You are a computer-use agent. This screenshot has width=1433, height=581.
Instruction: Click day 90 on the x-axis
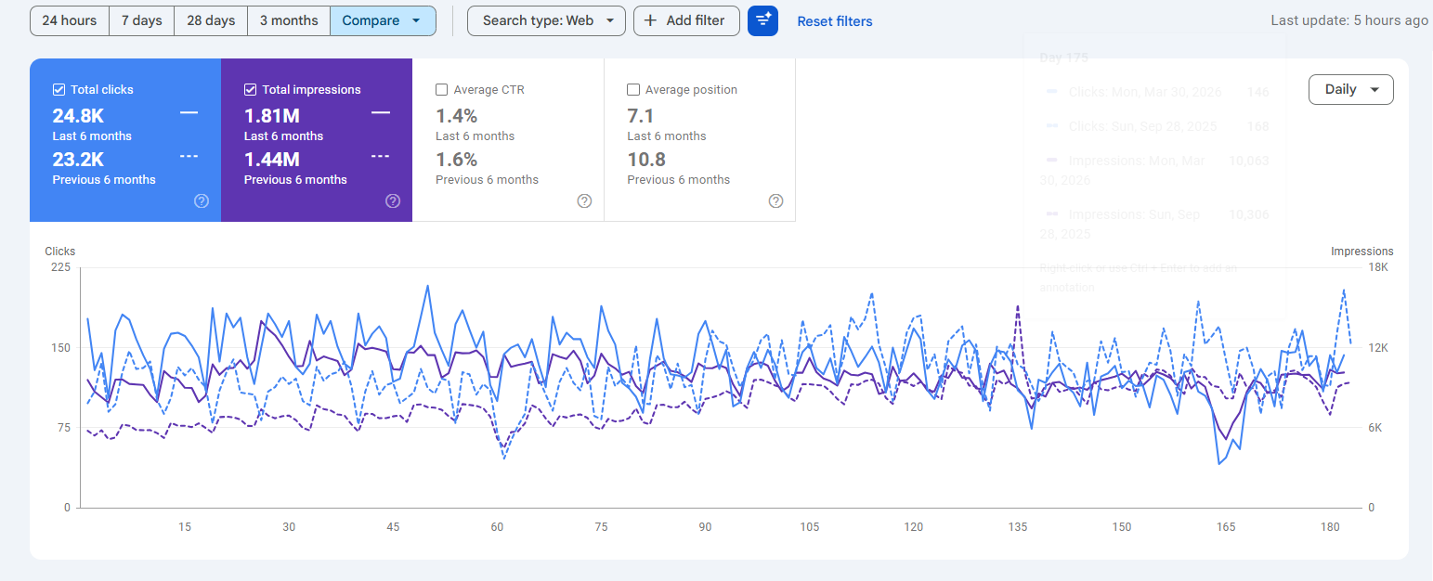(x=705, y=527)
